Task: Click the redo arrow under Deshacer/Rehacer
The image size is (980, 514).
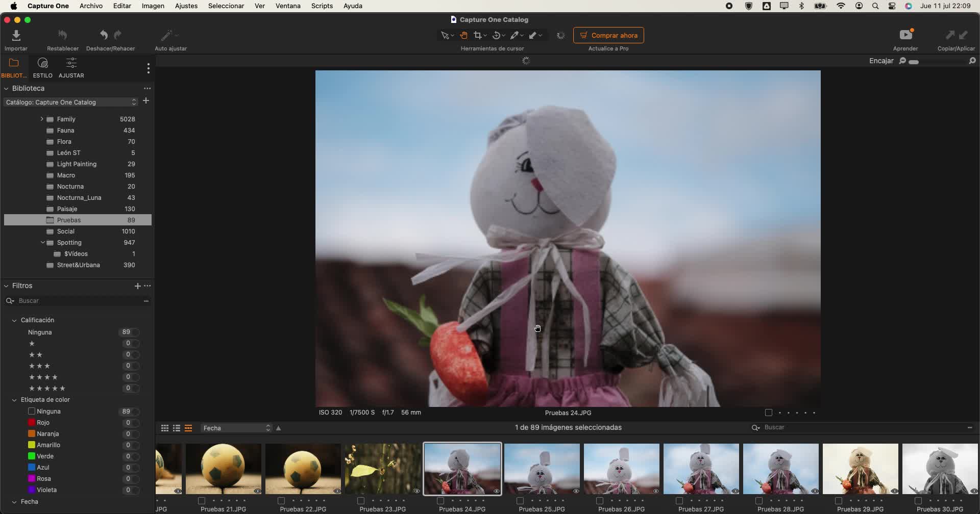Action: click(x=118, y=35)
